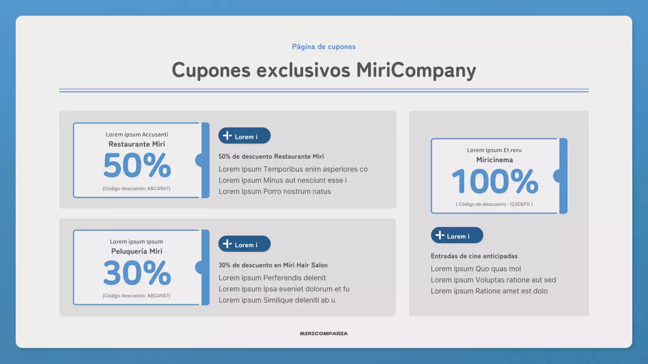Viewport: 648px width, 364px height.
Task: Click the "Entradas de cine anticipadas" heading
Action: [x=474, y=256]
